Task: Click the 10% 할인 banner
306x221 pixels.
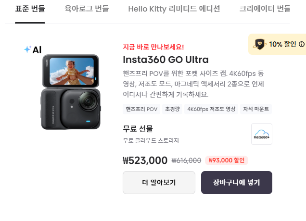Action: pos(277,44)
